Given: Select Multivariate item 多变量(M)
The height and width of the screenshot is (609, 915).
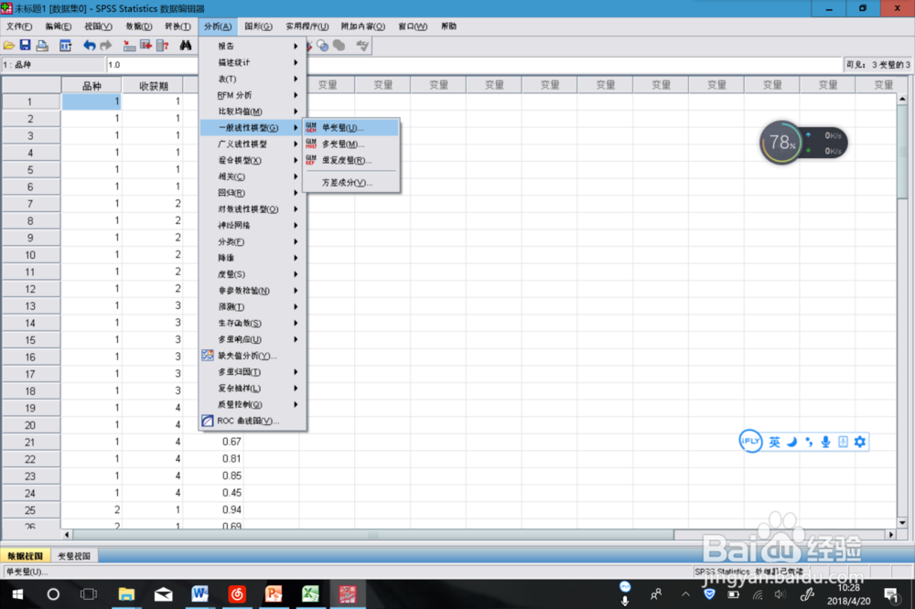Looking at the screenshot, I should point(350,144).
